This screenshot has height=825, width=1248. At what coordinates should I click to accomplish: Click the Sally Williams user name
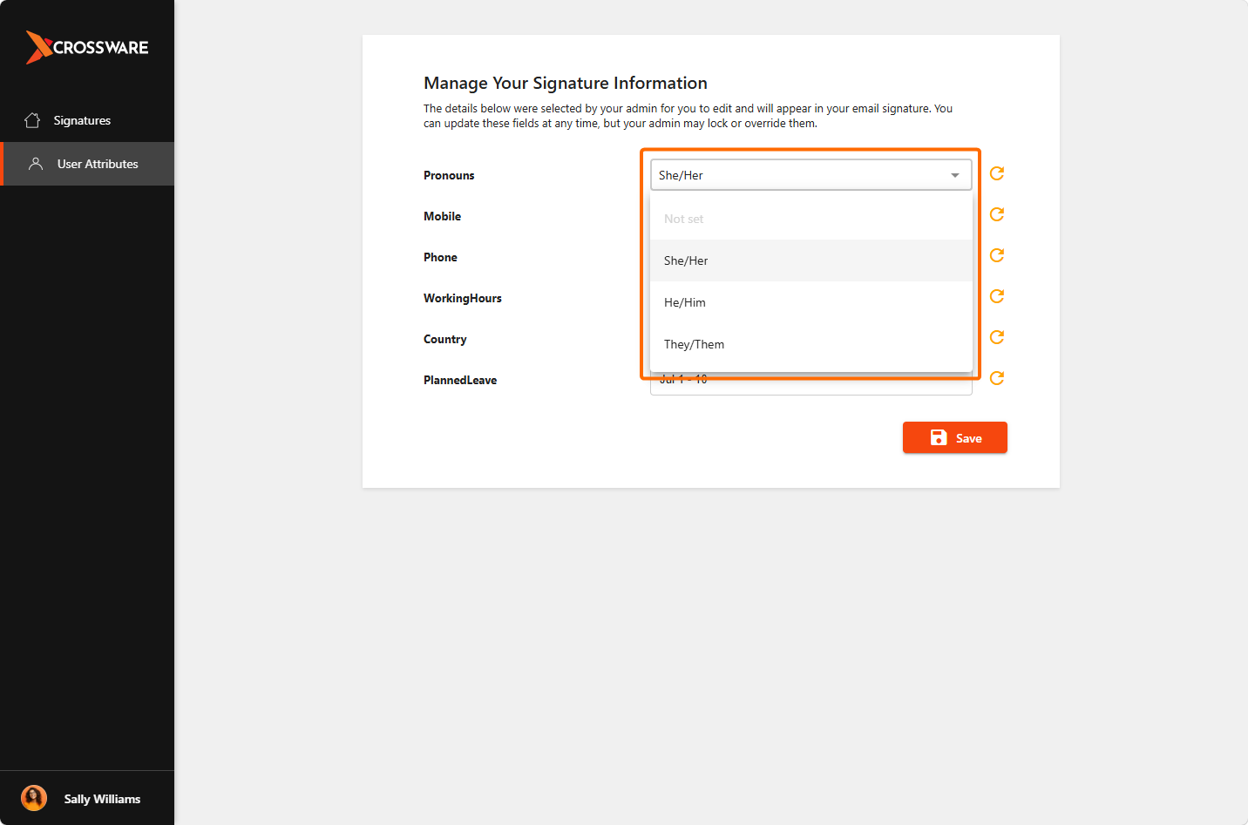[x=102, y=799]
